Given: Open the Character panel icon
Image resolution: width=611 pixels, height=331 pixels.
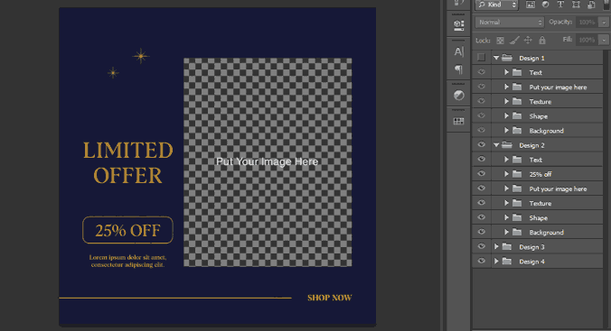Looking at the screenshot, I should pos(458,51).
